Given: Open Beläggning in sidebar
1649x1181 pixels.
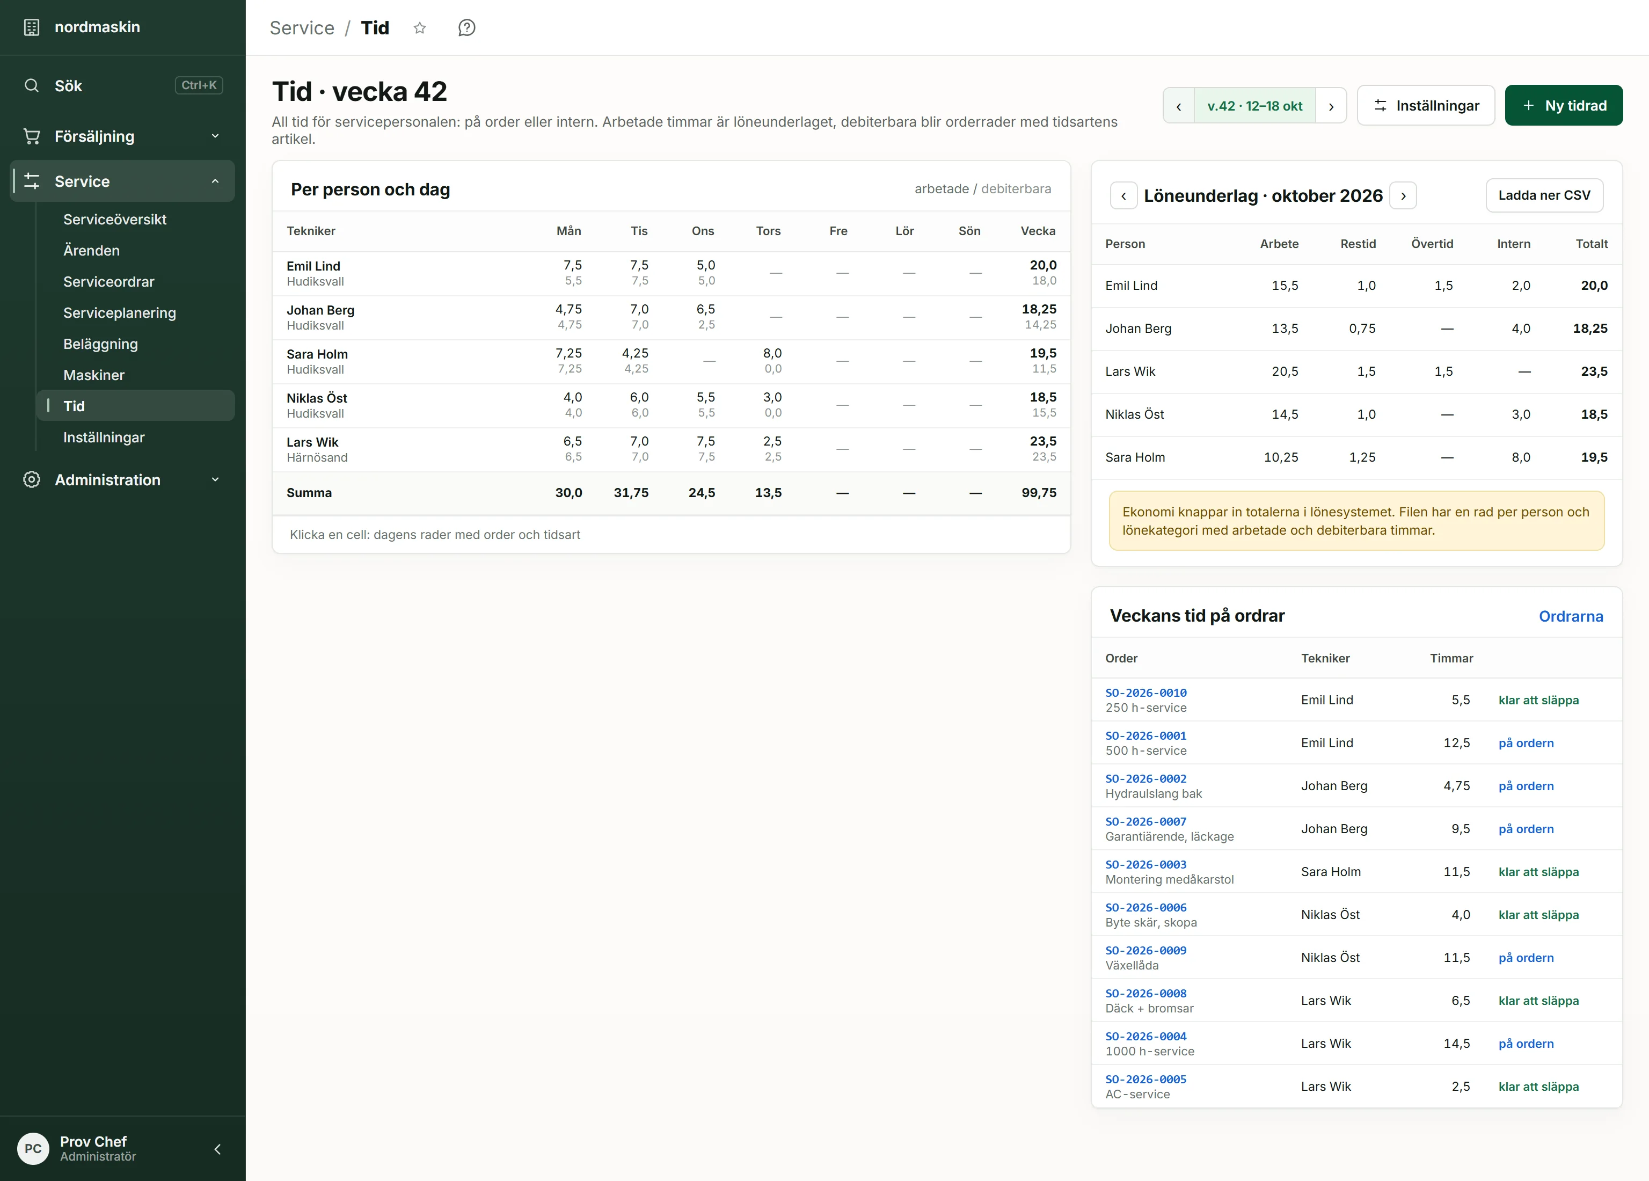Looking at the screenshot, I should [135, 344].
